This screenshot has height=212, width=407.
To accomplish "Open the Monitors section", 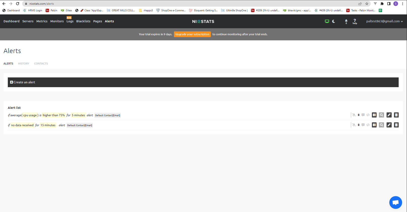I will (57, 21).
